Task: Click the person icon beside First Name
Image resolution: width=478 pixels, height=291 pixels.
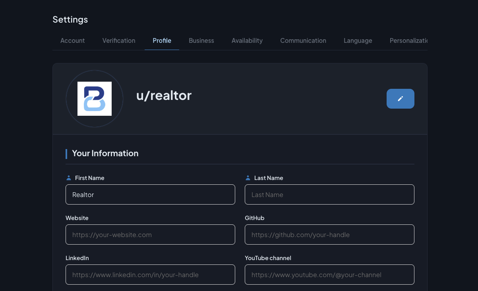Action: pos(69,178)
